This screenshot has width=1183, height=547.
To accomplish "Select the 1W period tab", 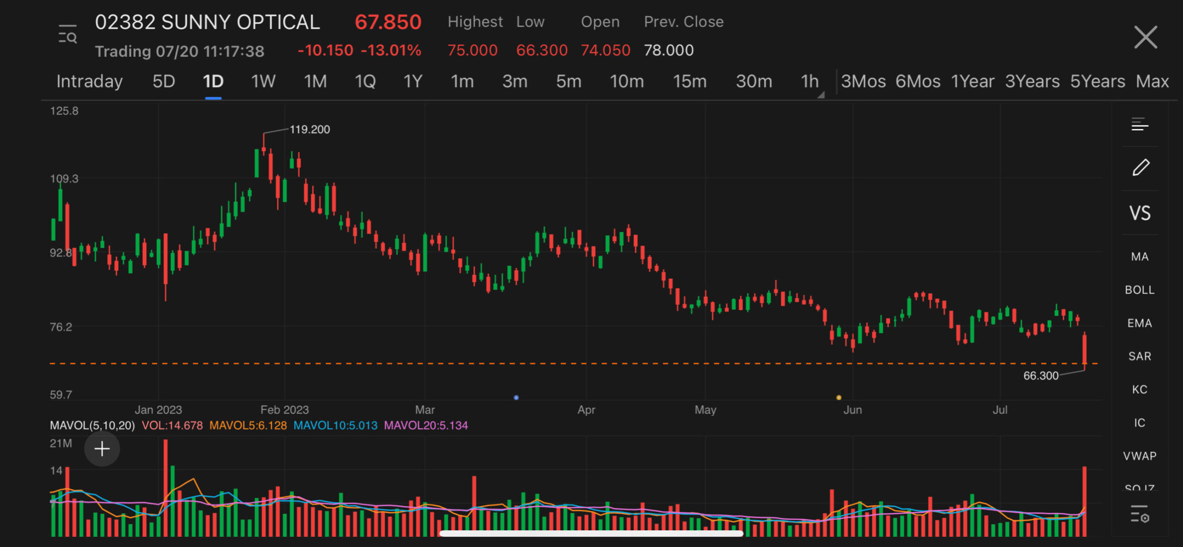I will [263, 81].
